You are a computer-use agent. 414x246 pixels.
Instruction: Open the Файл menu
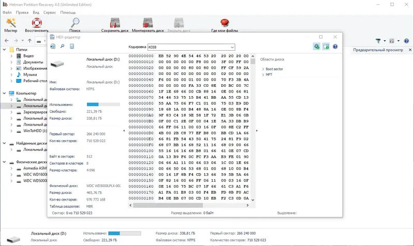click(x=7, y=12)
